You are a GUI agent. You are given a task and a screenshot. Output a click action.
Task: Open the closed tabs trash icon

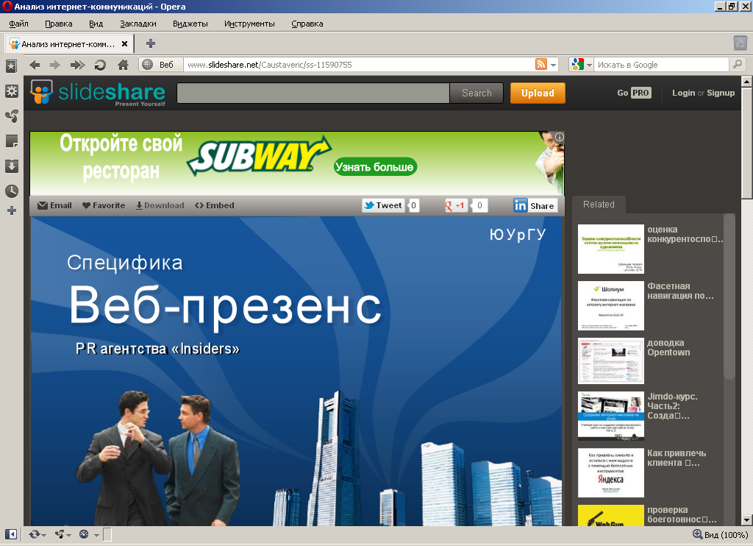click(740, 43)
